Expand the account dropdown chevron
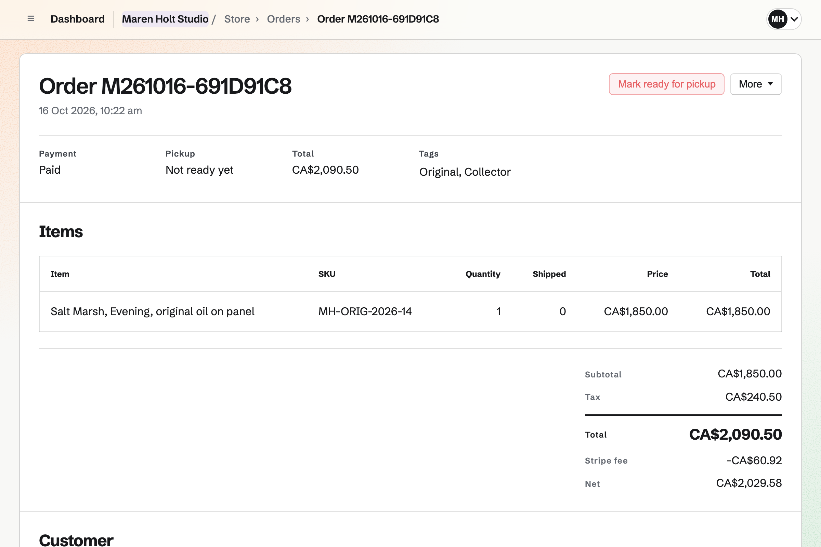The width and height of the screenshot is (821, 547). point(794,19)
